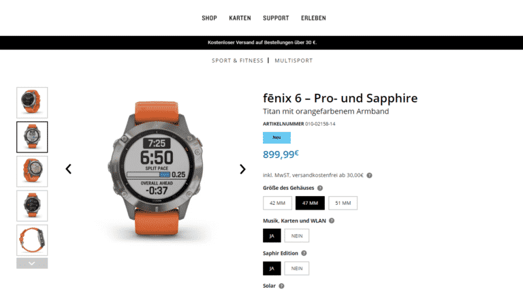Choose NEIN for Musik, Karten und WLAN

pyautogui.click(x=297, y=235)
